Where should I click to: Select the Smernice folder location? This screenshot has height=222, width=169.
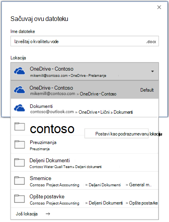point(84,180)
